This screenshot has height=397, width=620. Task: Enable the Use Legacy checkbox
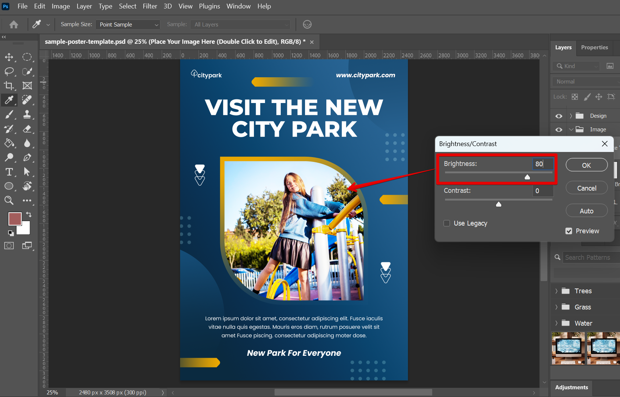point(447,223)
